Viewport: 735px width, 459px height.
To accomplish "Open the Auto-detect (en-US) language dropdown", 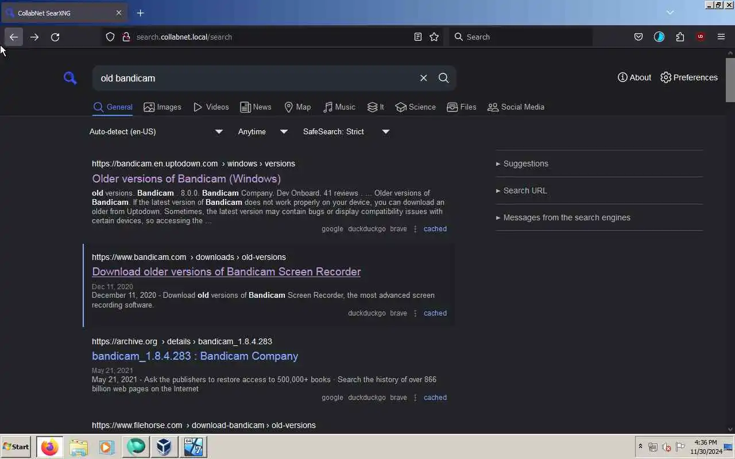I will (156, 131).
